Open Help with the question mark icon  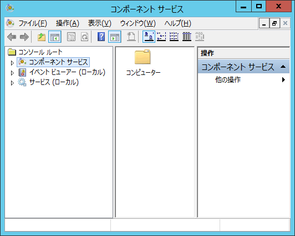point(101,37)
